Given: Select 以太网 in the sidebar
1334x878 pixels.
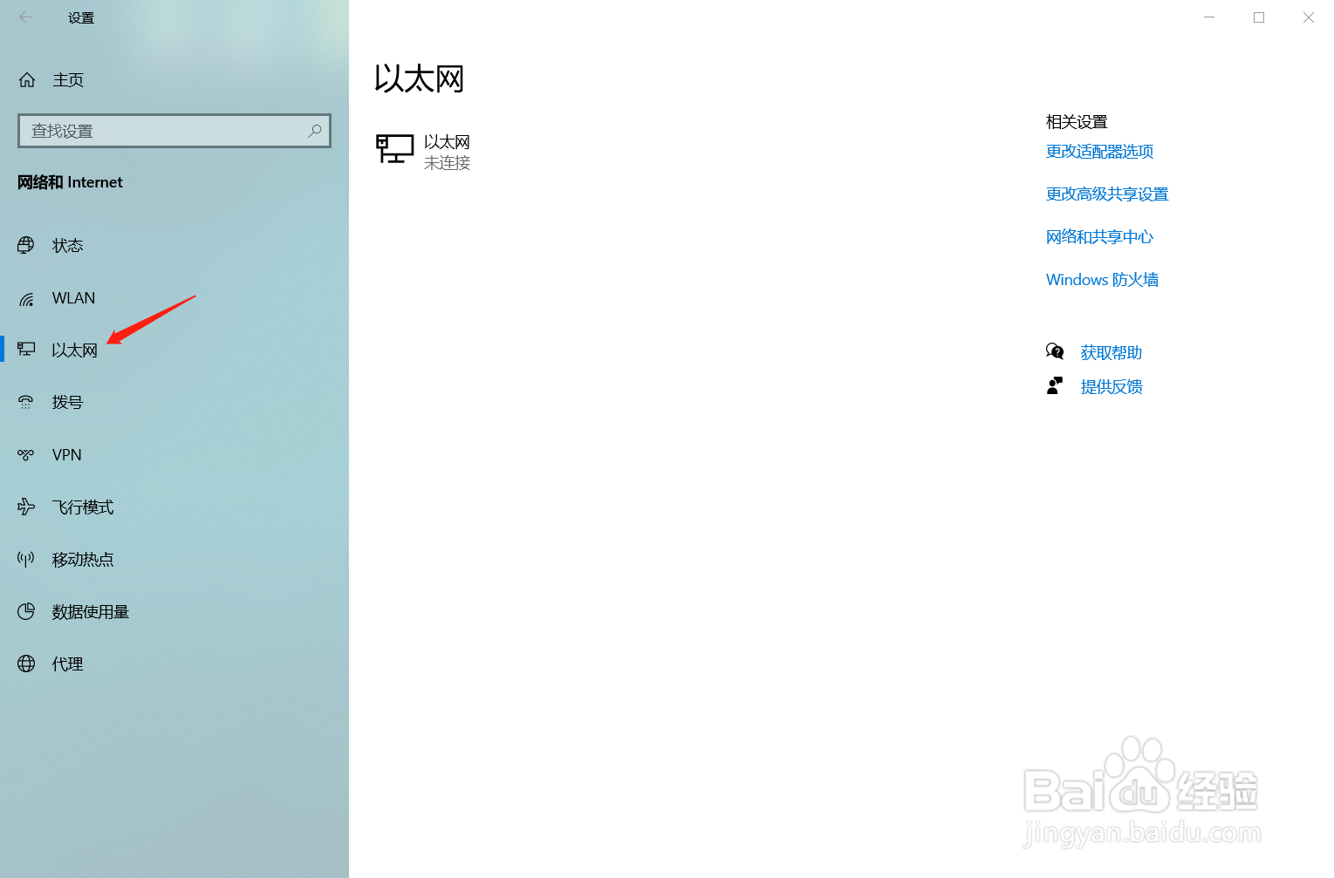Looking at the screenshot, I should coord(74,351).
